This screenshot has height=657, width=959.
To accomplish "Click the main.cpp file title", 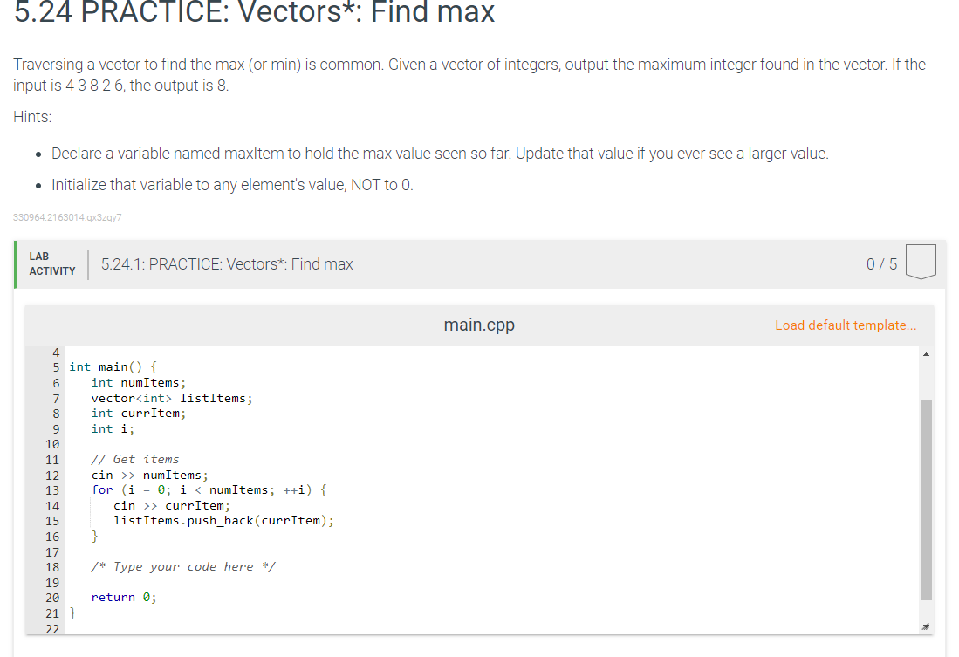I will click(479, 325).
